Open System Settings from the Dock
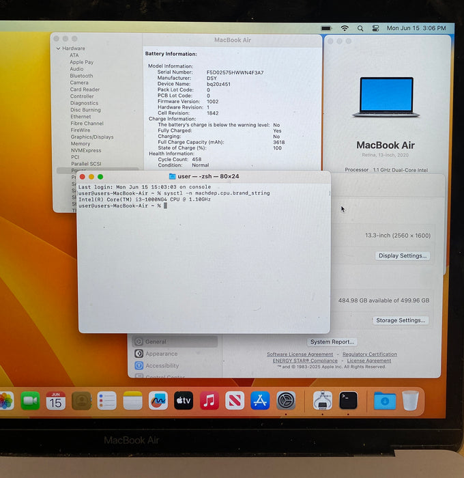The width and height of the screenshot is (464, 478). (286, 400)
